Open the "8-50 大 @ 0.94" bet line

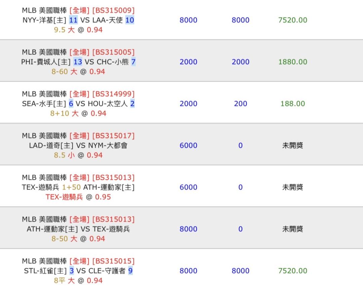[78, 239]
